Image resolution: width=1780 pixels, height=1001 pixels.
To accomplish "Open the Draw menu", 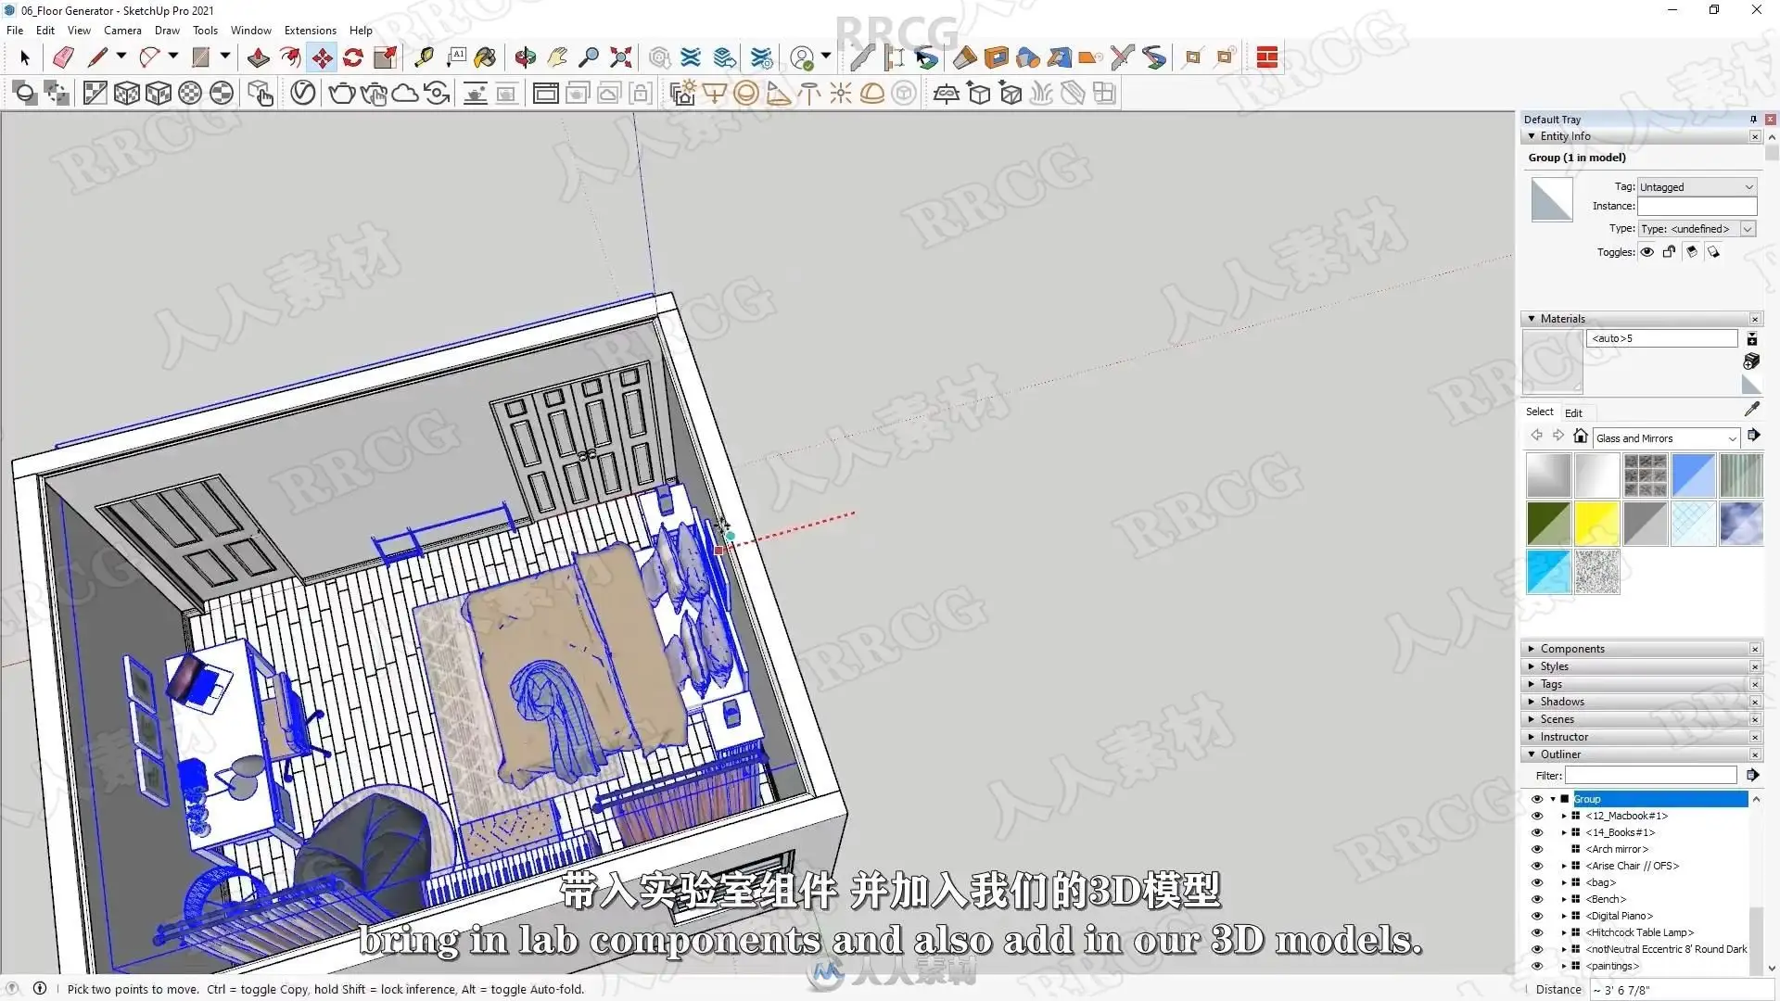I will coord(167,30).
